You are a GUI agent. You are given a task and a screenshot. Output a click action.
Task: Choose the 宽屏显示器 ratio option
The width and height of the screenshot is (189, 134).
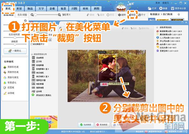39,80
